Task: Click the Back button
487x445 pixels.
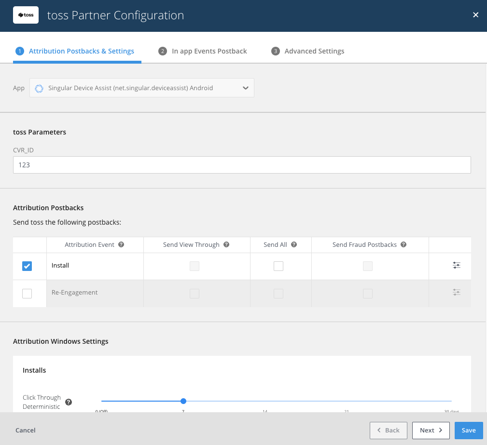Action: [388, 431]
